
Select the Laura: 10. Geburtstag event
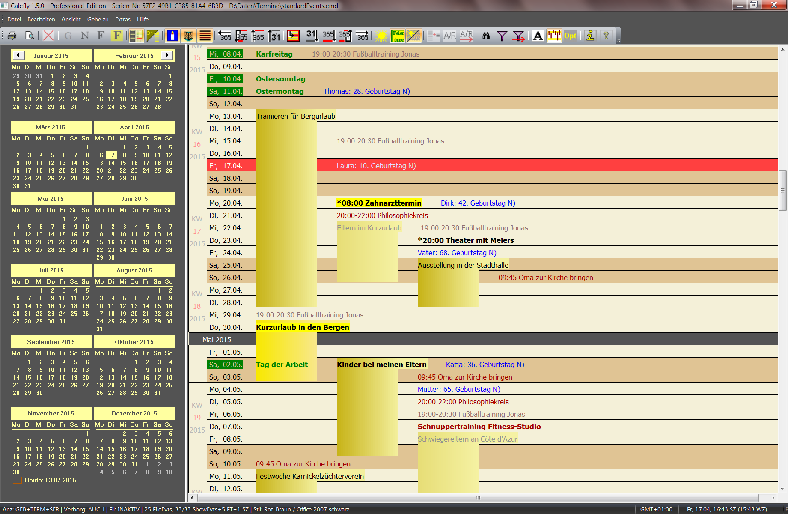point(376,166)
